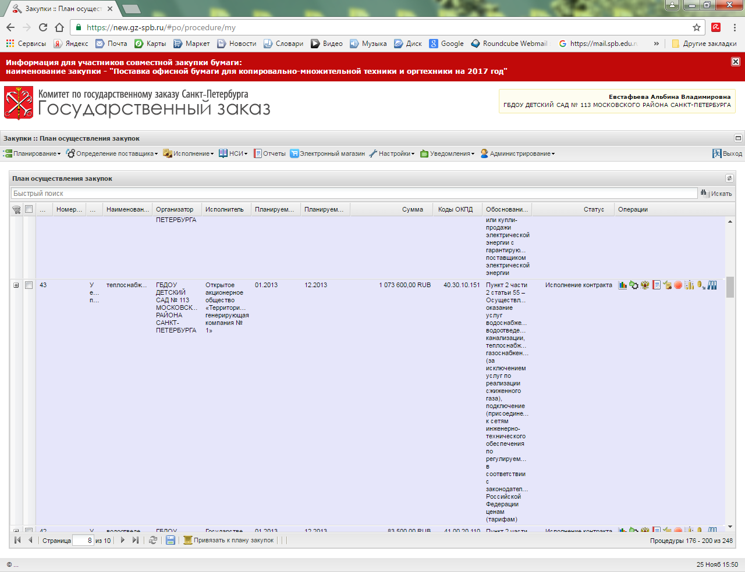Open the bar chart icon in row 43
This screenshot has height=572, width=745.
(x=623, y=285)
